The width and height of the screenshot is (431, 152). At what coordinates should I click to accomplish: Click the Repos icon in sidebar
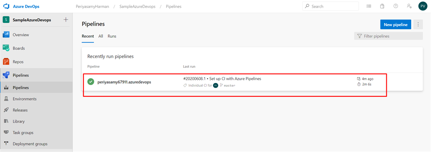point(6,62)
